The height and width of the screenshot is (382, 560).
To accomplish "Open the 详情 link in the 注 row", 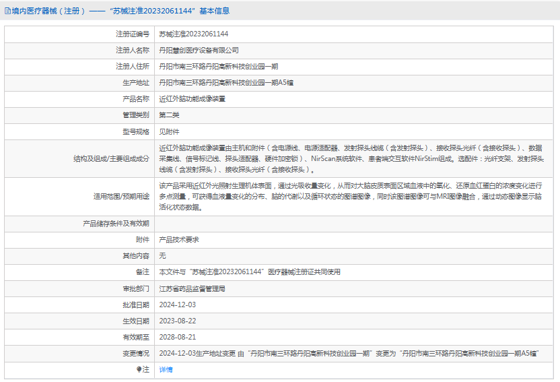I will [166, 369].
